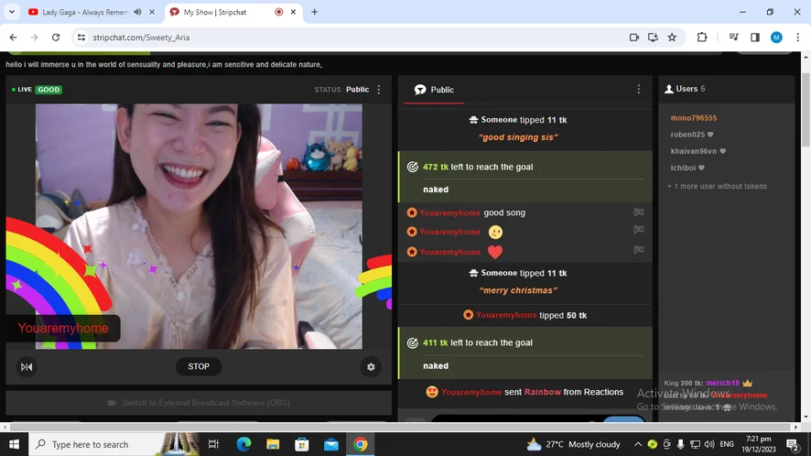Open the video panel three-dot menu
The width and height of the screenshot is (811, 456).
tap(379, 90)
